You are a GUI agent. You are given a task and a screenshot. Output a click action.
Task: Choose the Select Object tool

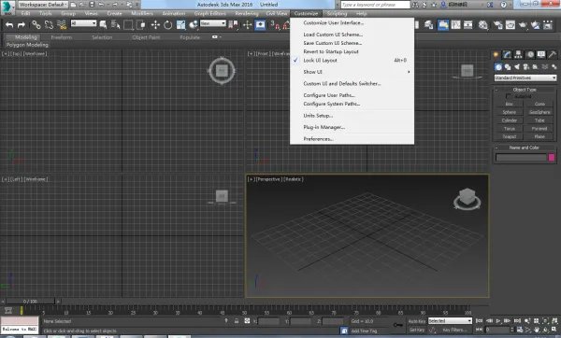(x=103, y=24)
